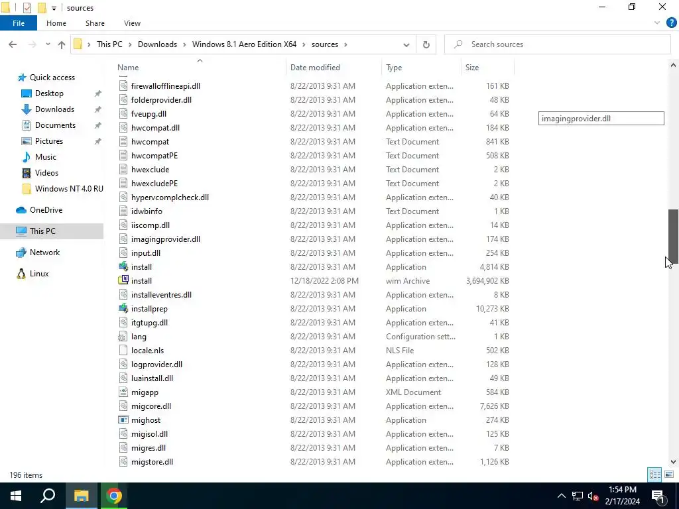Click File Explorer on taskbar

point(81,496)
